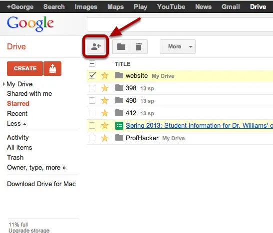Open Trash in the sidebar
273x233 pixels.
15,158
